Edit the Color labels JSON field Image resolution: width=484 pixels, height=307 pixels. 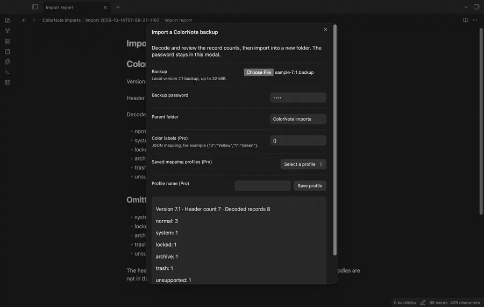click(x=298, y=141)
